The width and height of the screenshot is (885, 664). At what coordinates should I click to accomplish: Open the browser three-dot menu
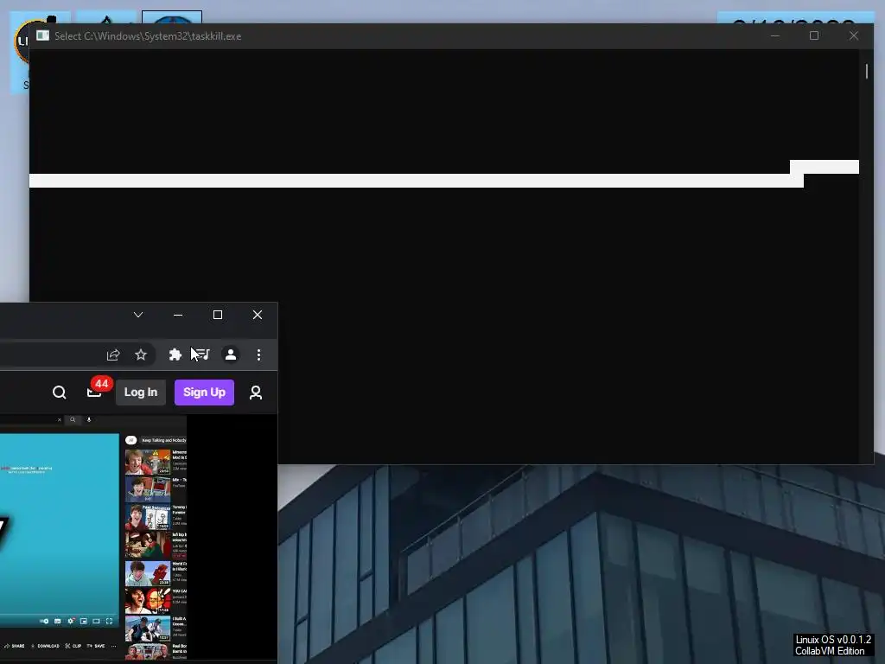[x=258, y=354]
